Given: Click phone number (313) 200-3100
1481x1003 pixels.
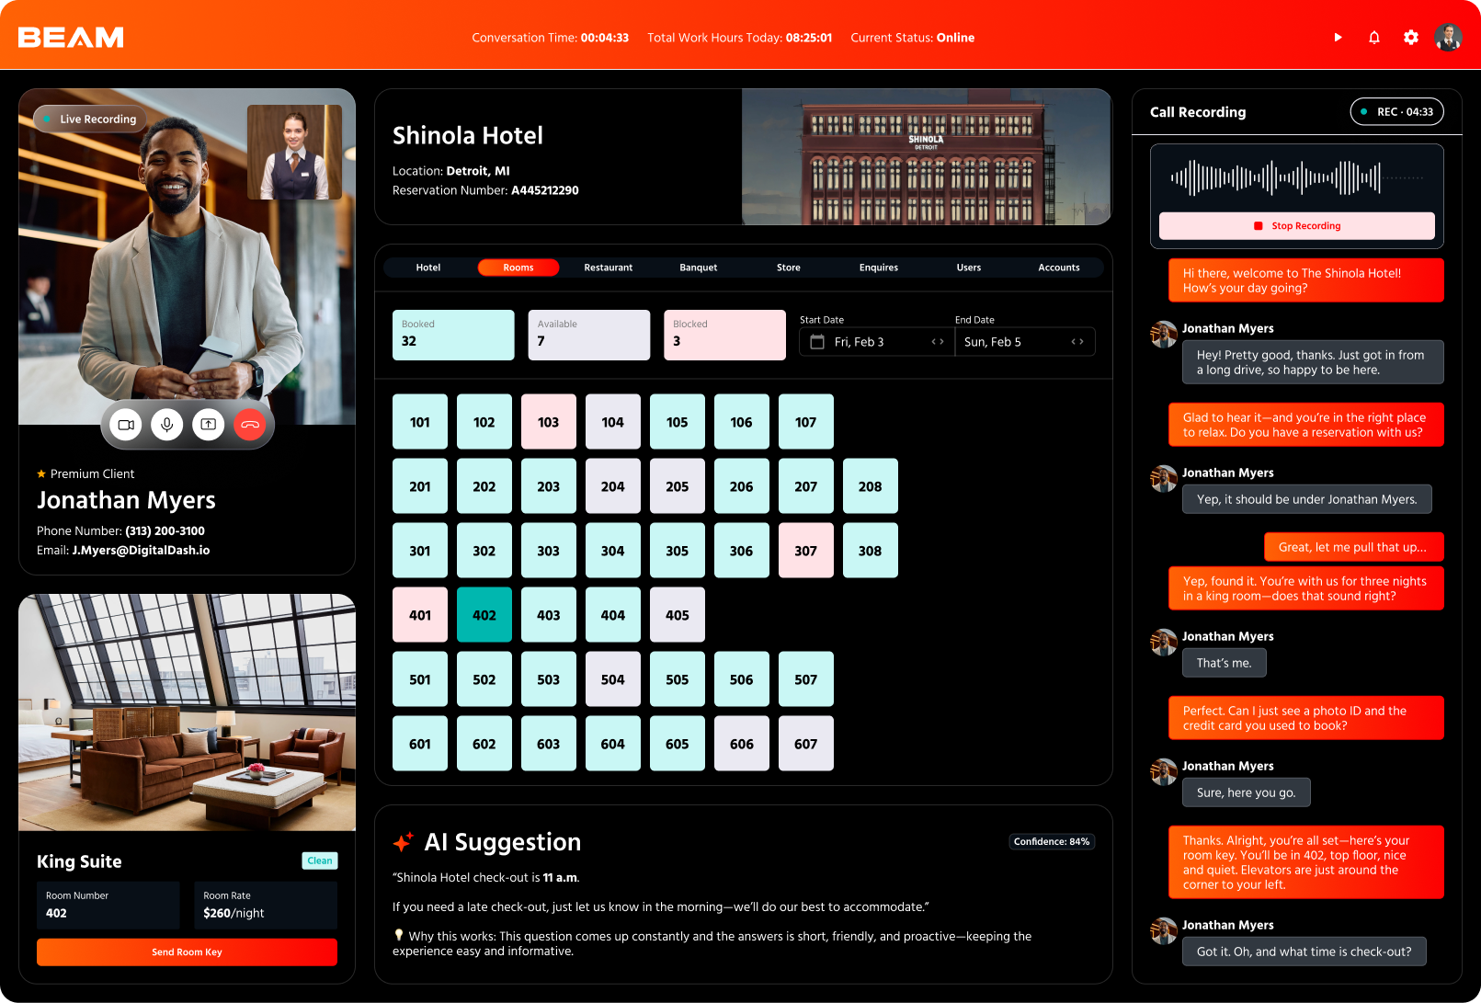Looking at the screenshot, I should click(x=165, y=531).
